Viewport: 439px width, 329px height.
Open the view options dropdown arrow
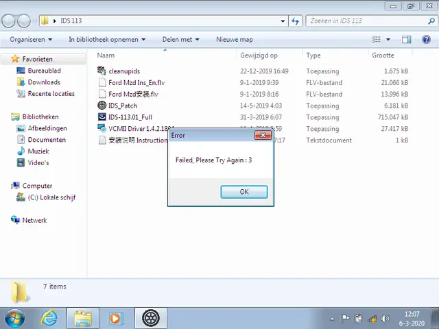click(388, 40)
